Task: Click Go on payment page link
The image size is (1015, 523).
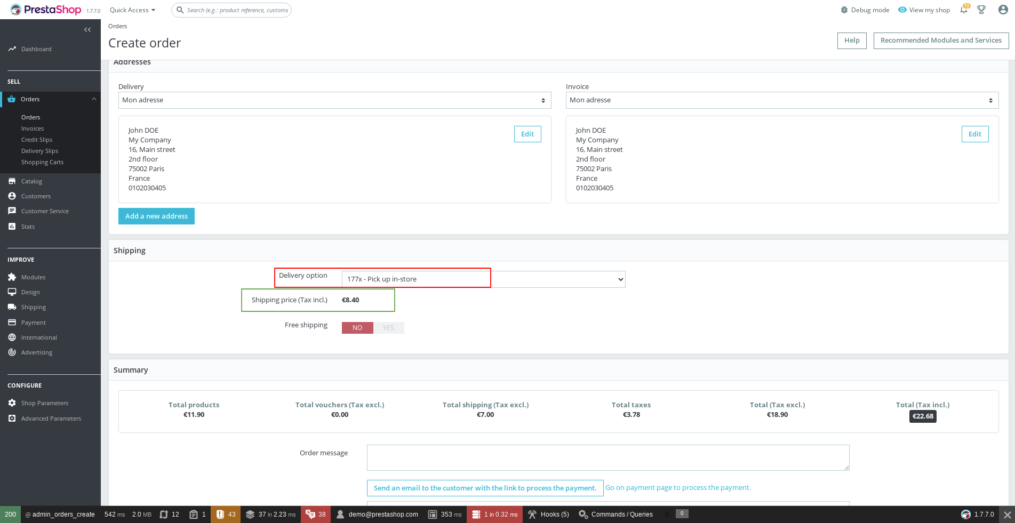Action: coord(677,487)
